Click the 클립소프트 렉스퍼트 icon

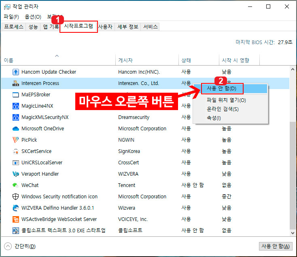[x=15, y=231]
